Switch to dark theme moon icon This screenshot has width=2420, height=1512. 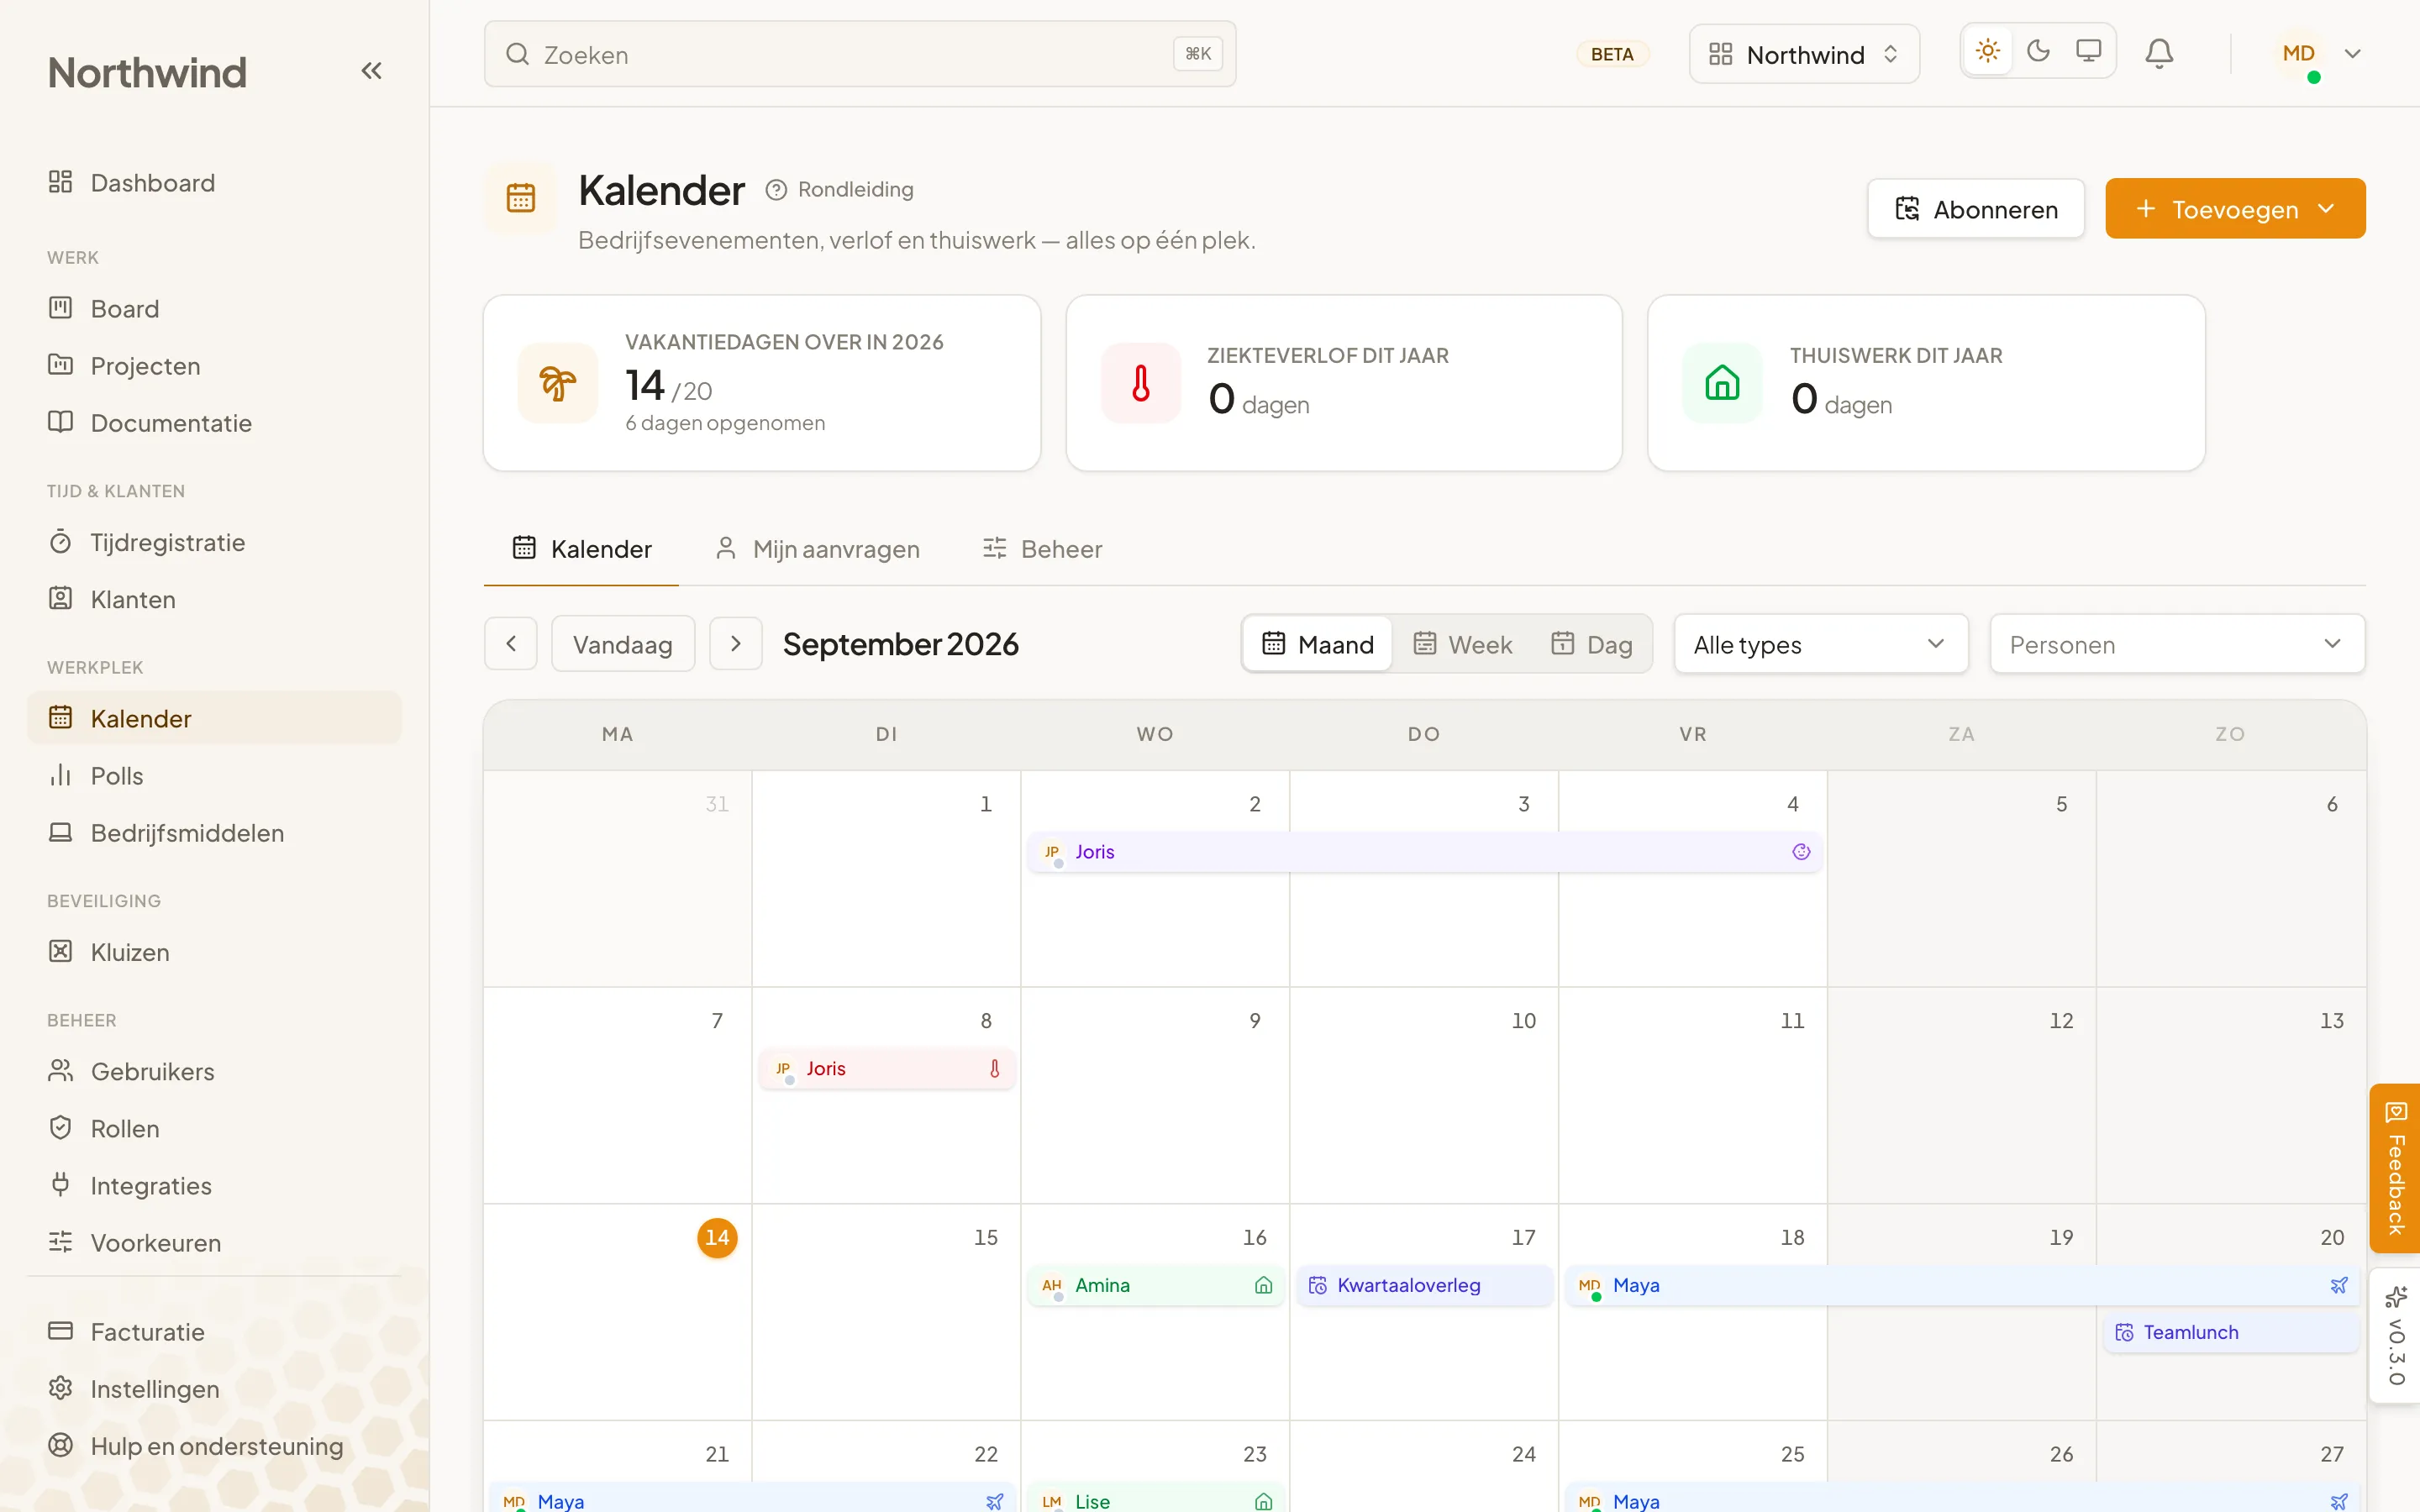click(x=2038, y=51)
